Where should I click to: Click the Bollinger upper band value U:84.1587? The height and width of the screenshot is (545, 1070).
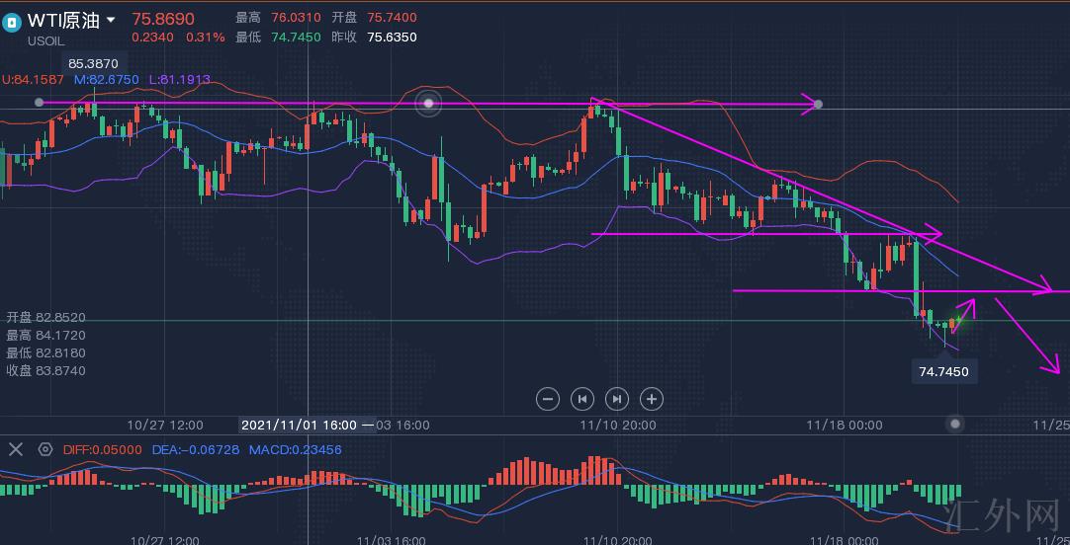33,79
